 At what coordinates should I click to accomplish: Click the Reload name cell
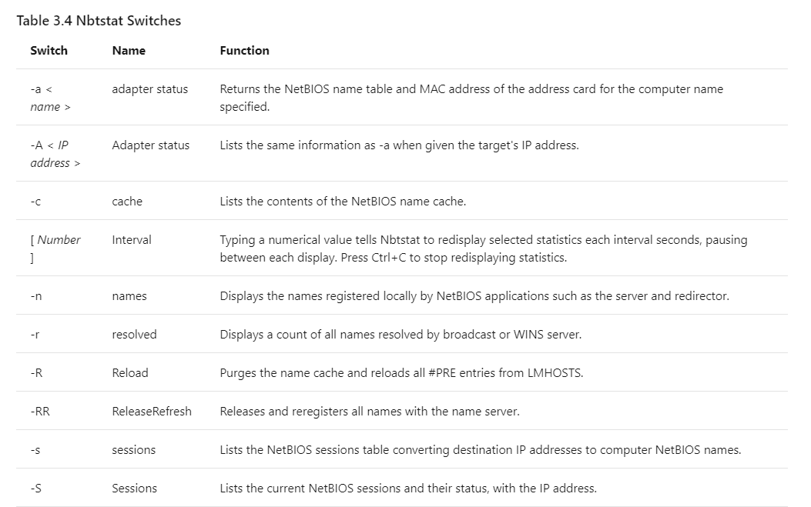129,373
